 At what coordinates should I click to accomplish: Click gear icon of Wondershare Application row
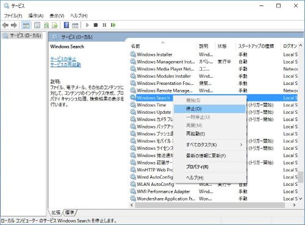(133, 199)
